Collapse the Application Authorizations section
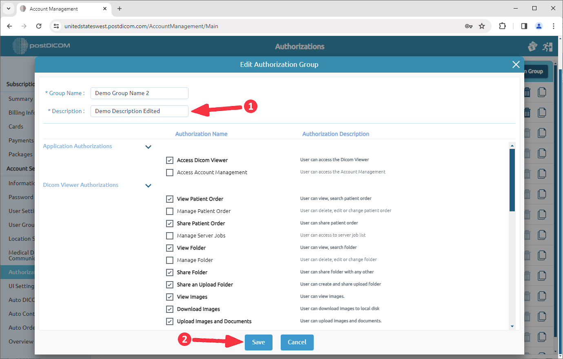 click(149, 146)
